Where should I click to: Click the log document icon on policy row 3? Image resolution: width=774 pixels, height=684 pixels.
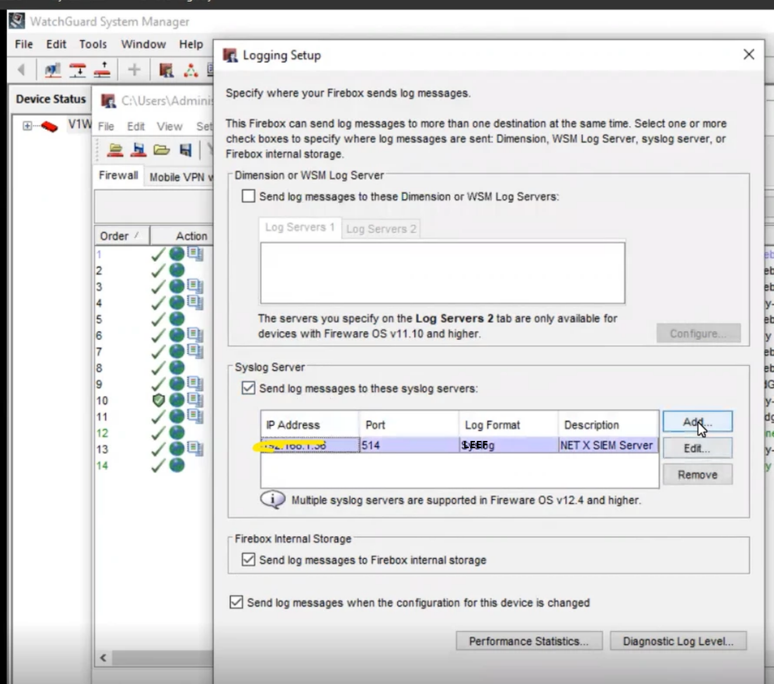tap(195, 286)
